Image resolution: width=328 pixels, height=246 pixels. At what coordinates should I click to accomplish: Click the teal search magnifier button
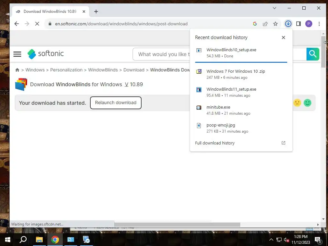(313, 54)
